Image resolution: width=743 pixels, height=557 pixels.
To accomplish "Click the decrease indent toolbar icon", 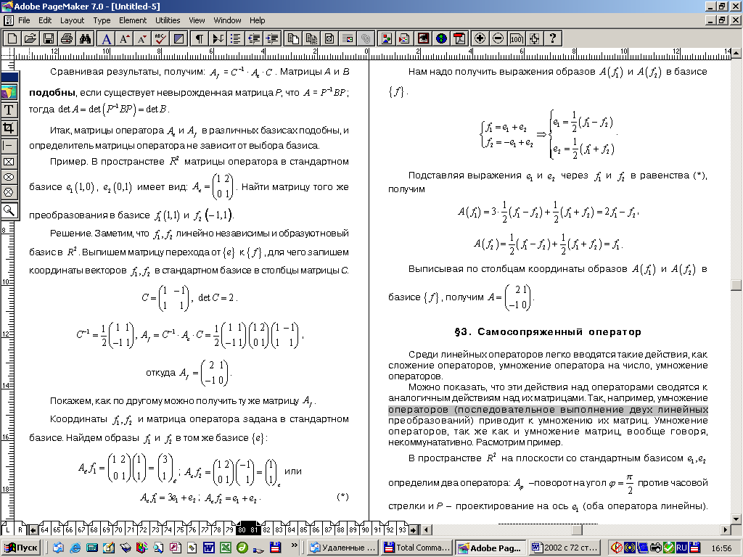I will (254, 38).
